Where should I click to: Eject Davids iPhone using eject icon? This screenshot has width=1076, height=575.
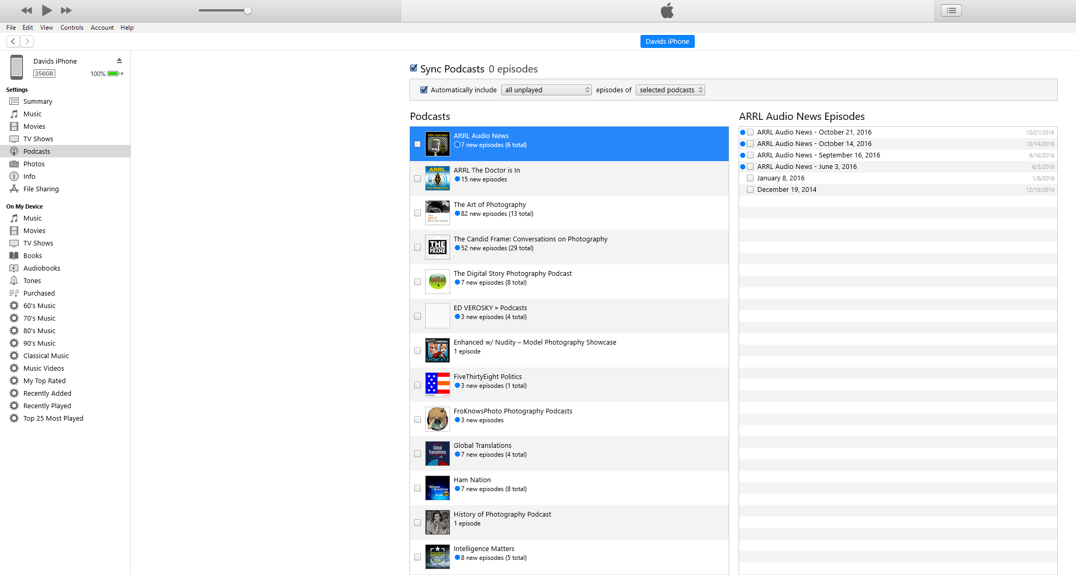(x=119, y=61)
